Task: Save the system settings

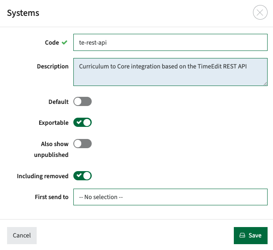Action: pos(250,235)
